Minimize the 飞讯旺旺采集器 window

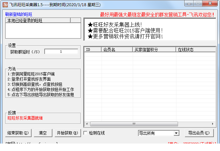[x=189, y=4]
